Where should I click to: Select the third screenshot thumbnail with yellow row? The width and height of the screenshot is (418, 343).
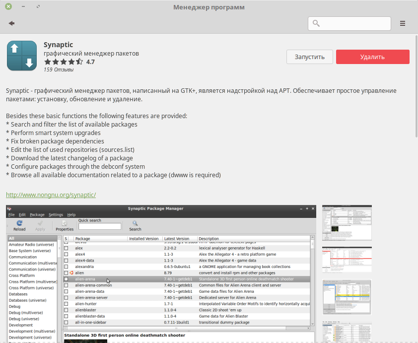[347, 297]
